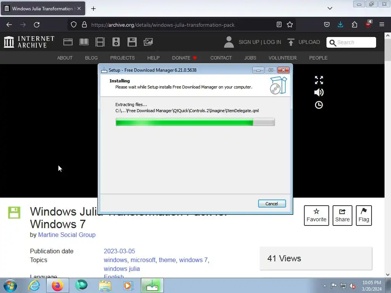Open the DONATE menu item
The image size is (391, 293).
(184, 58)
